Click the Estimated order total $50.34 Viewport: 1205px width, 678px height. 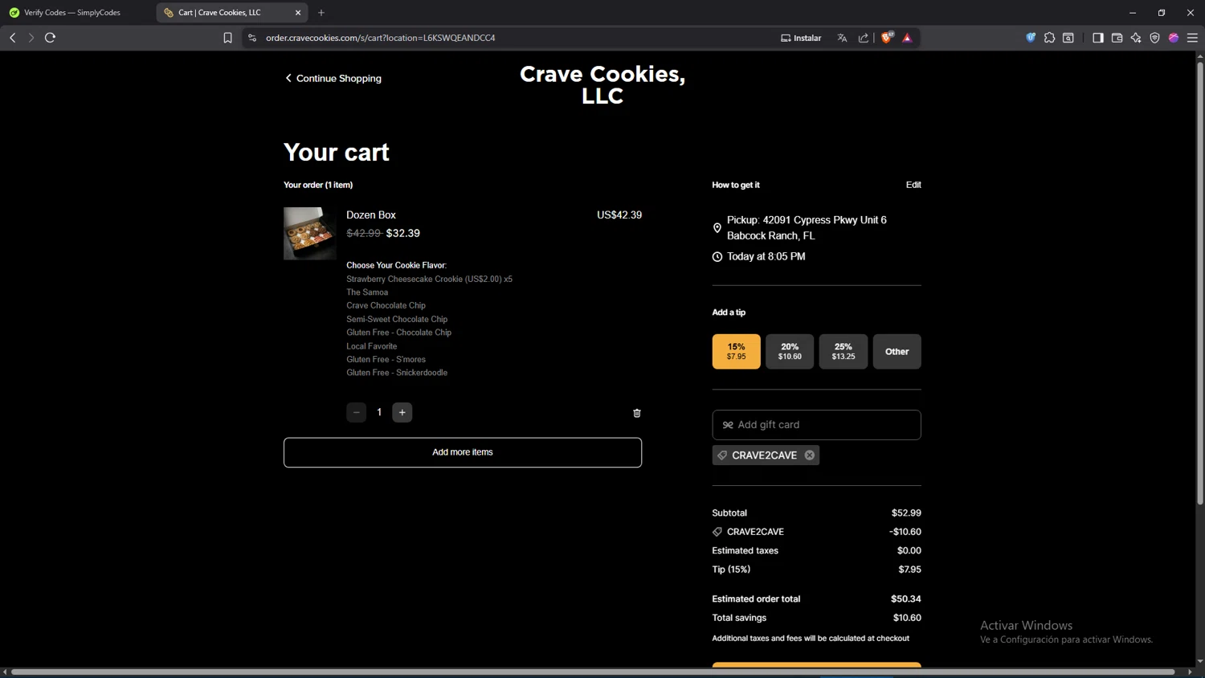tap(906, 599)
